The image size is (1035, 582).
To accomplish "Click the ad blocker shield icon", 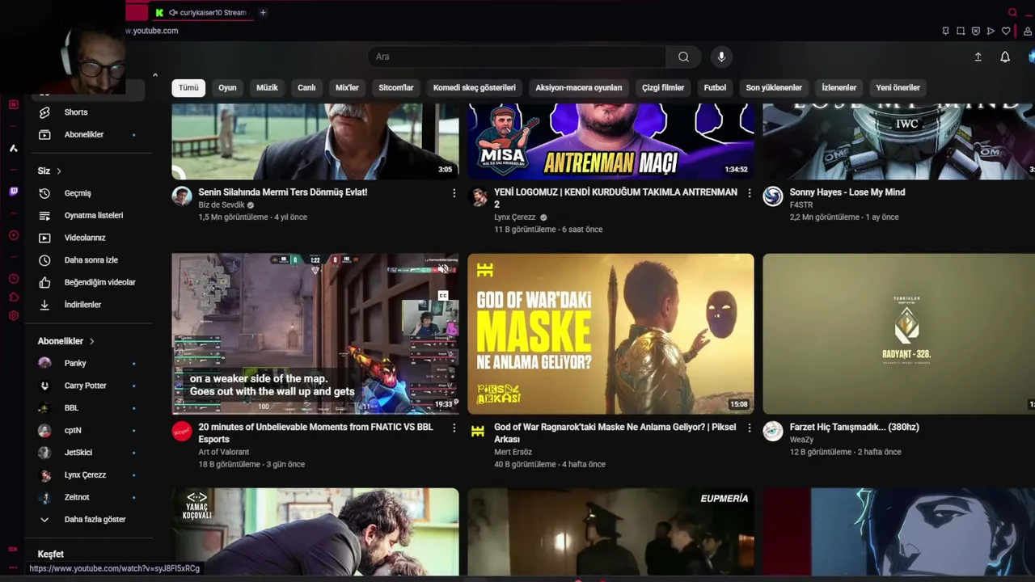I will click(976, 31).
